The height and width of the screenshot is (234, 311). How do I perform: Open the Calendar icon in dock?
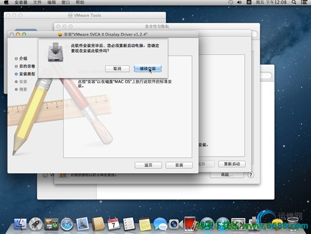click(114, 224)
